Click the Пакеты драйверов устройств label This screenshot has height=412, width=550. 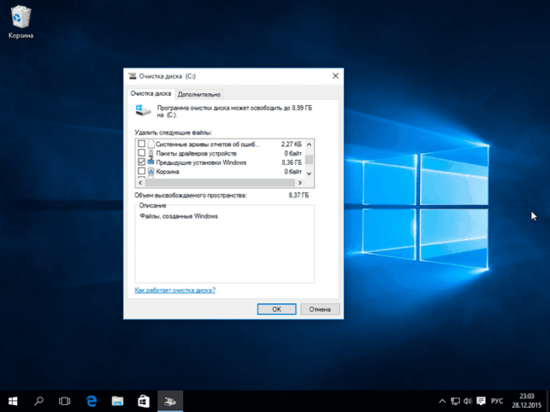(x=196, y=153)
